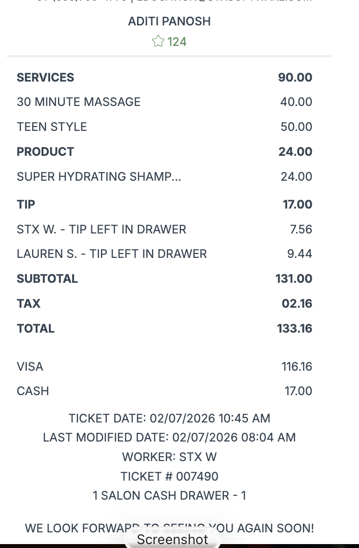Image resolution: width=359 pixels, height=548 pixels.
Task: Select the STX W. tip left in drawer row
Action: (101, 230)
